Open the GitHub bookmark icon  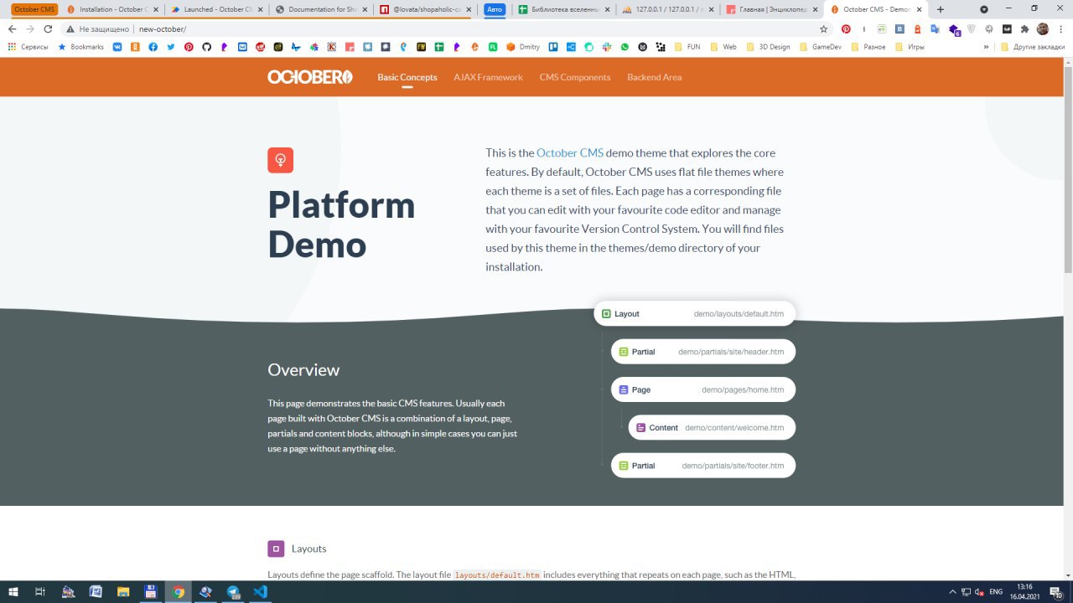[x=207, y=47]
